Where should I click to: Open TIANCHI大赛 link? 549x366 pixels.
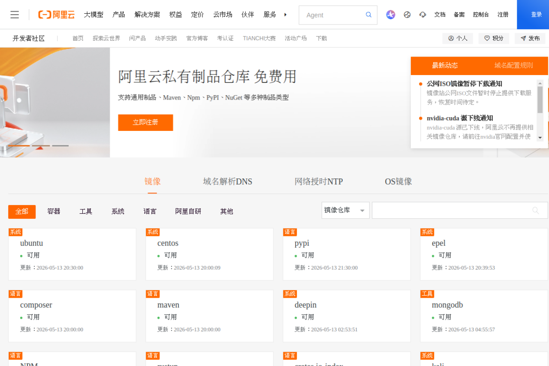(x=259, y=38)
